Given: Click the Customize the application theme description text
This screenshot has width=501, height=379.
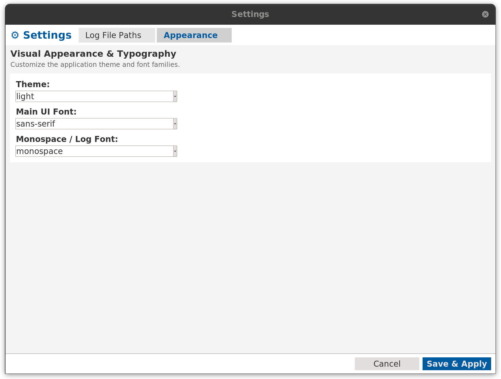Looking at the screenshot, I should (x=95, y=65).
